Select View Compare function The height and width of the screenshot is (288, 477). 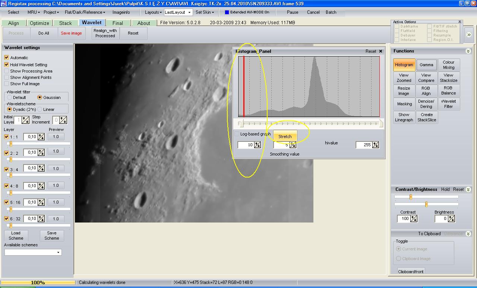pyautogui.click(x=426, y=78)
